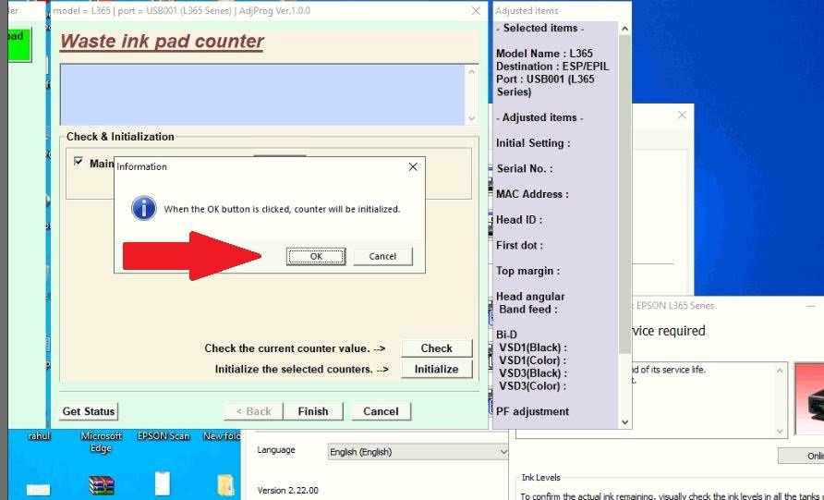824x500 pixels.
Task: Click OK in the Information dialog
Action: pos(315,256)
